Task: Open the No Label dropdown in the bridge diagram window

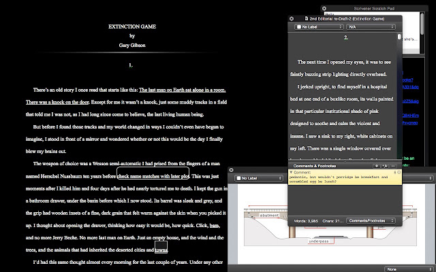Action: tap(259, 178)
